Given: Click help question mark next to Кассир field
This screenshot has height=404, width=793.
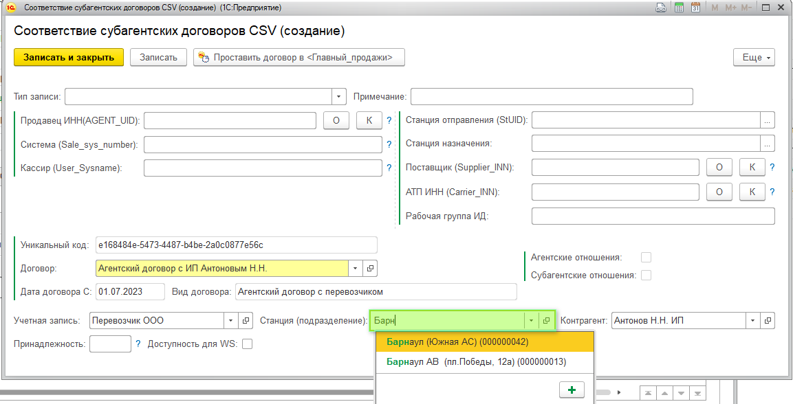Looking at the screenshot, I should [389, 168].
